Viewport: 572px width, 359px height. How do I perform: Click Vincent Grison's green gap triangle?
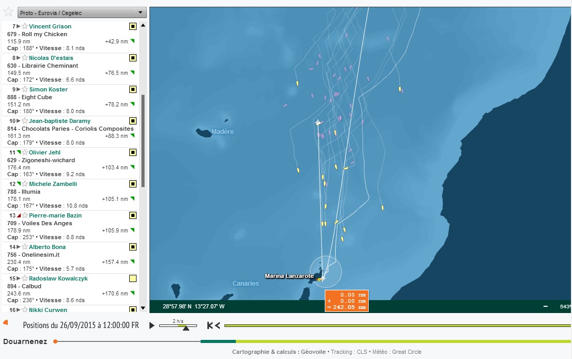pos(132,41)
